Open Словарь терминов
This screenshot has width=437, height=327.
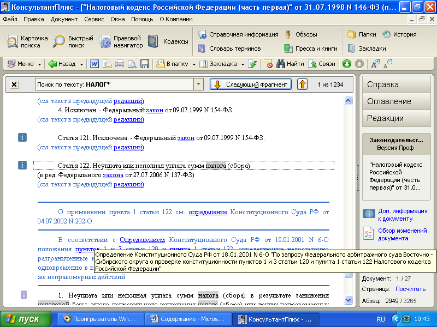pos(229,49)
